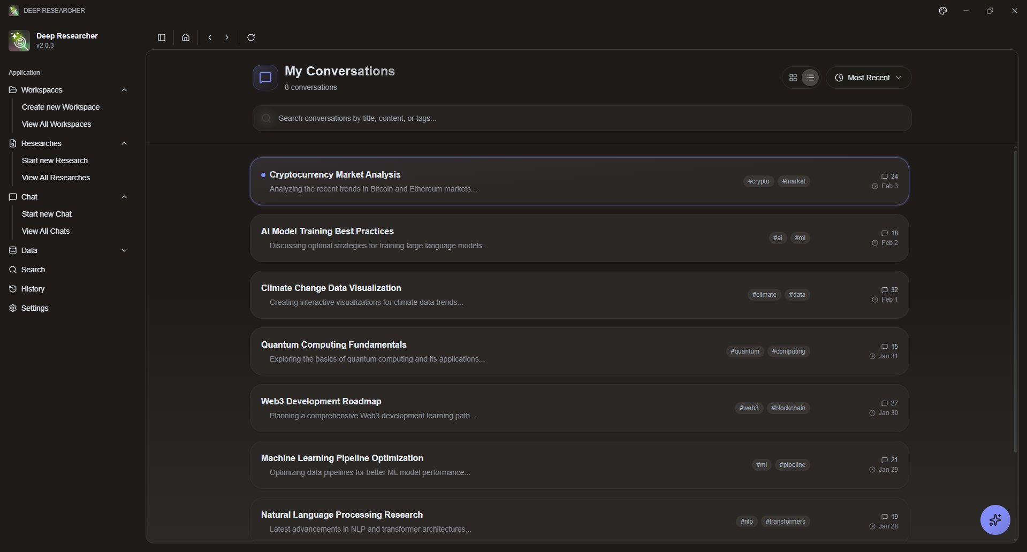Go to the home page icon
Image resolution: width=1027 pixels, height=552 pixels.
click(186, 37)
